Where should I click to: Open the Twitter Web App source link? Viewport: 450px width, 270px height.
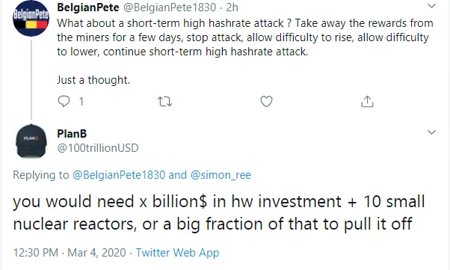coord(177,253)
